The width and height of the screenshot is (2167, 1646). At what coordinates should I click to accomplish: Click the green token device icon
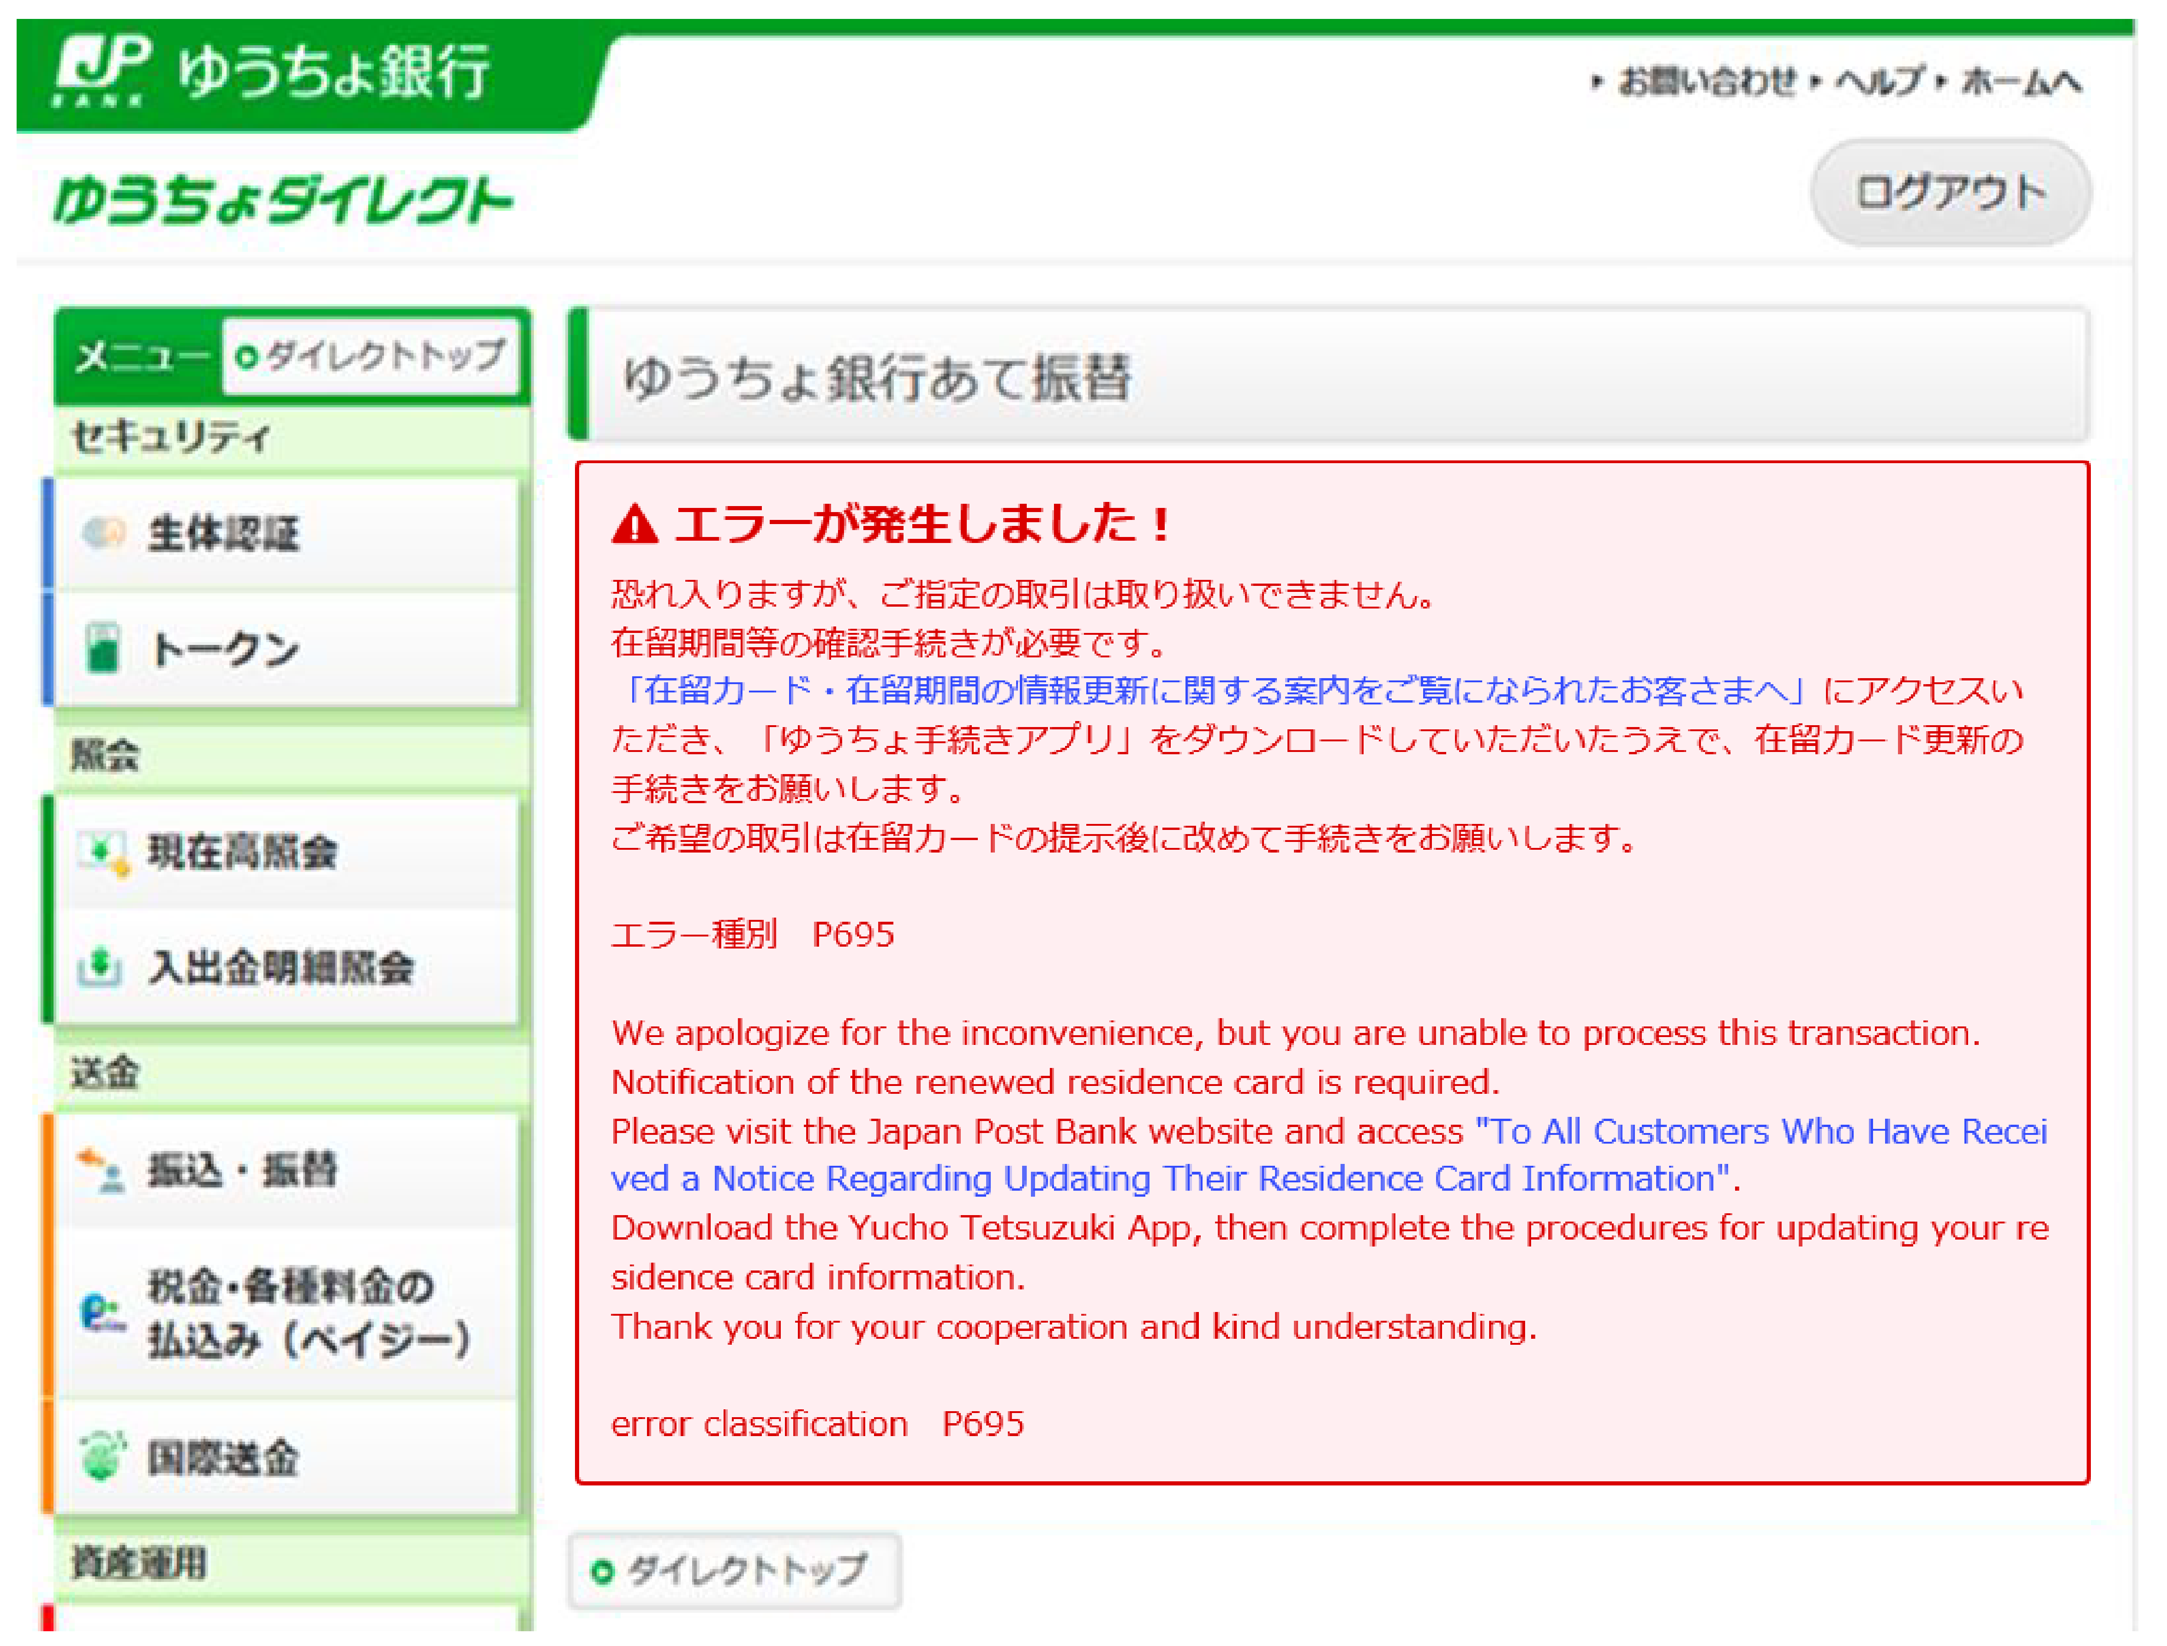pyautogui.click(x=102, y=649)
